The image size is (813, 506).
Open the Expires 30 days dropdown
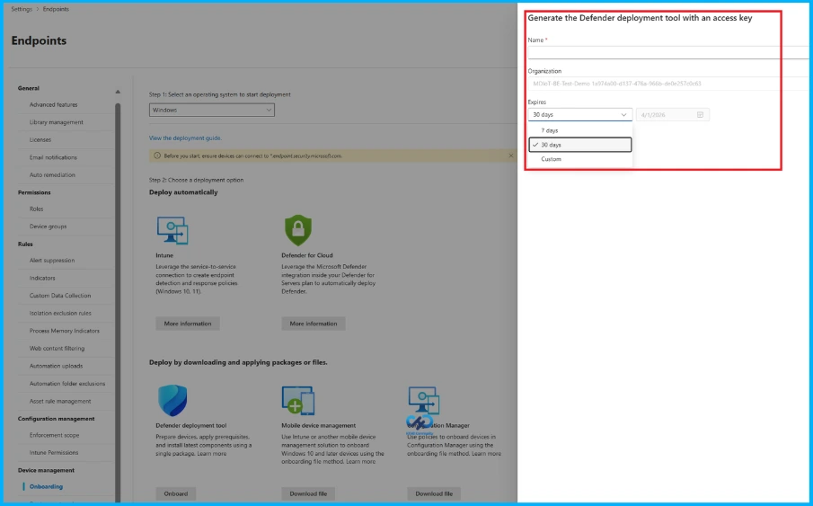(x=579, y=115)
